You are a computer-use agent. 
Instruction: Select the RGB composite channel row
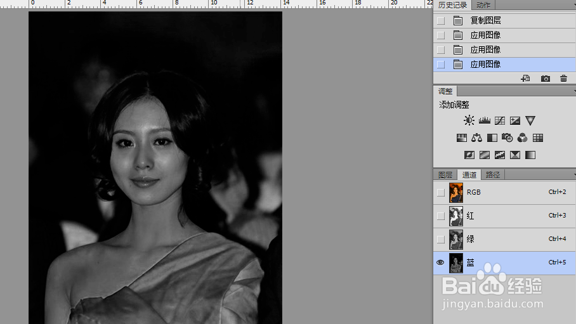504,193
